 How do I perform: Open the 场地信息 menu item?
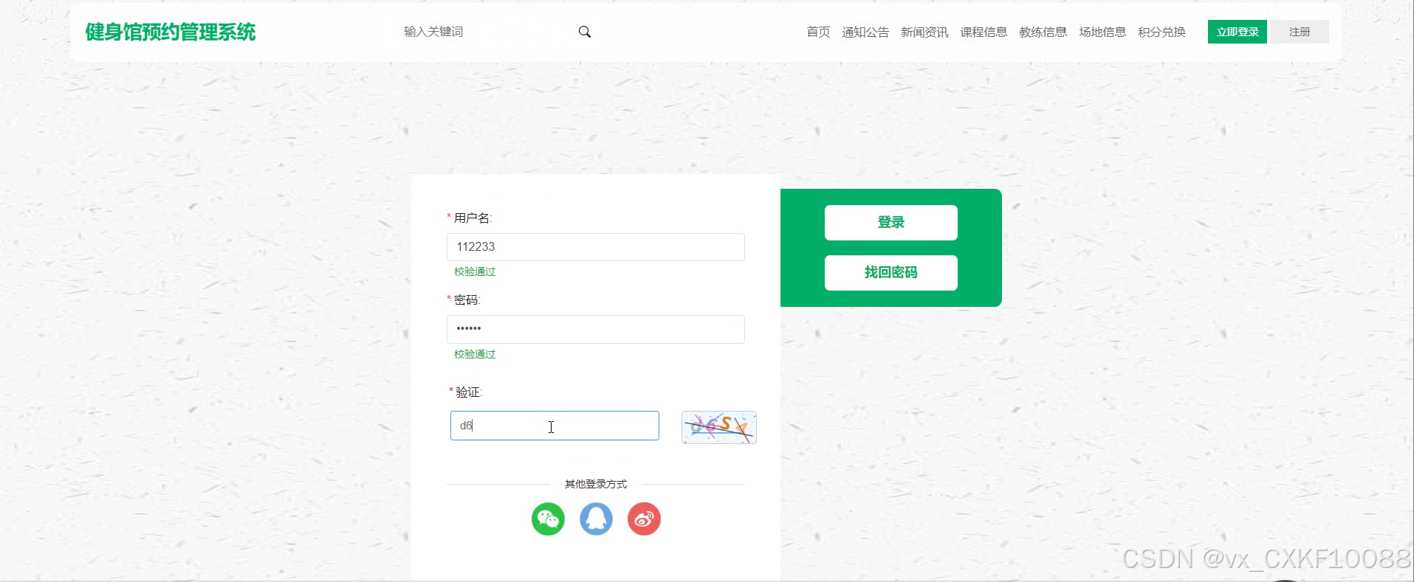[1102, 32]
